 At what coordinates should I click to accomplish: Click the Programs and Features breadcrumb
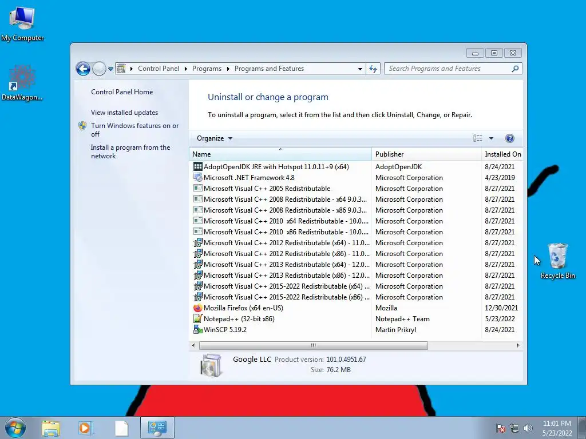269,69
